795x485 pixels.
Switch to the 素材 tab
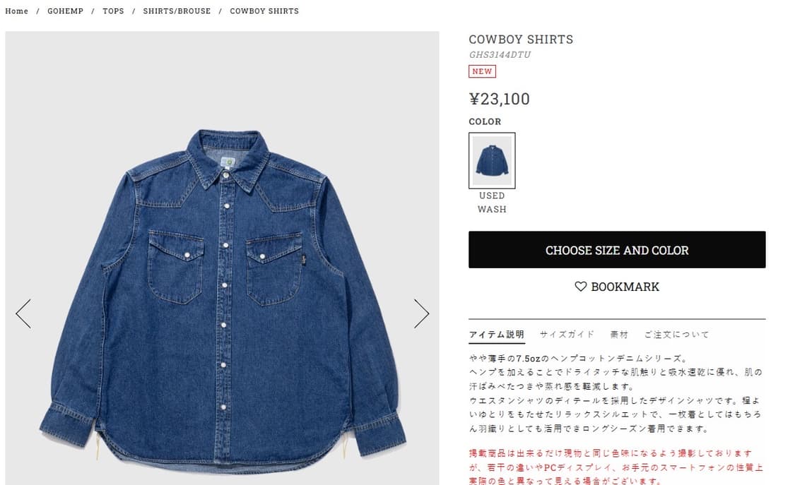[619, 334]
